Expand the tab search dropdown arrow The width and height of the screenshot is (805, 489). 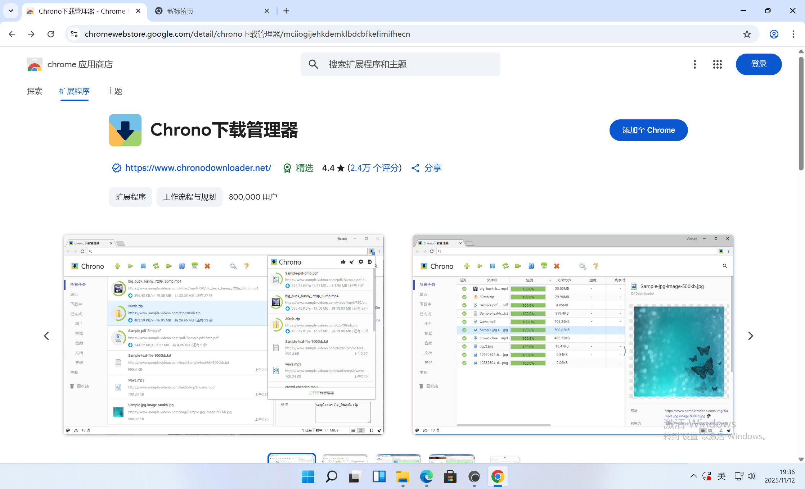pyautogui.click(x=11, y=11)
